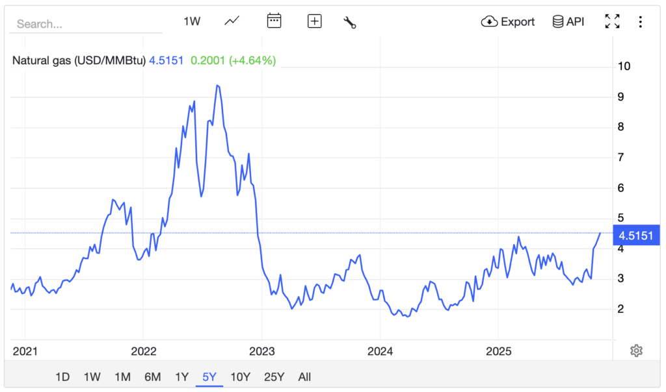Open the wrench tools icon
The height and width of the screenshot is (392, 666).
point(350,22)
